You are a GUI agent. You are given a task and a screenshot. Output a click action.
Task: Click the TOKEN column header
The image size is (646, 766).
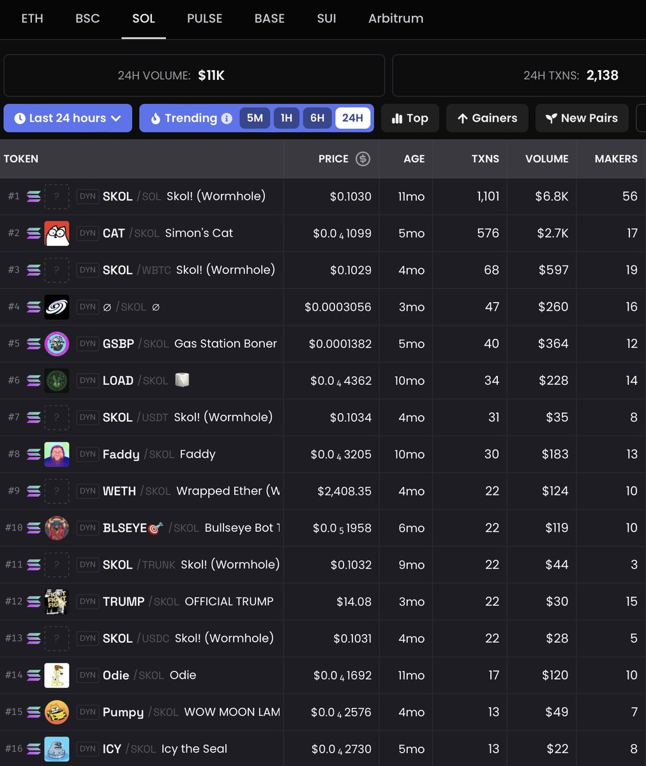point(21,159)
